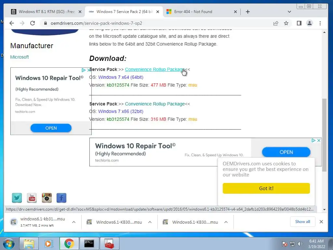Switch to Windows RT 8.1 RTM tab
Viewport: 333px width, 250px height.
(x=46, y=12)
